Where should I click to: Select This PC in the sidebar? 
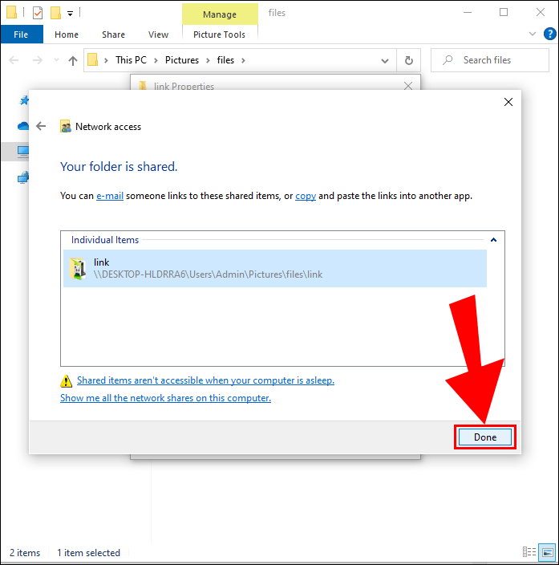pos(23,152)
